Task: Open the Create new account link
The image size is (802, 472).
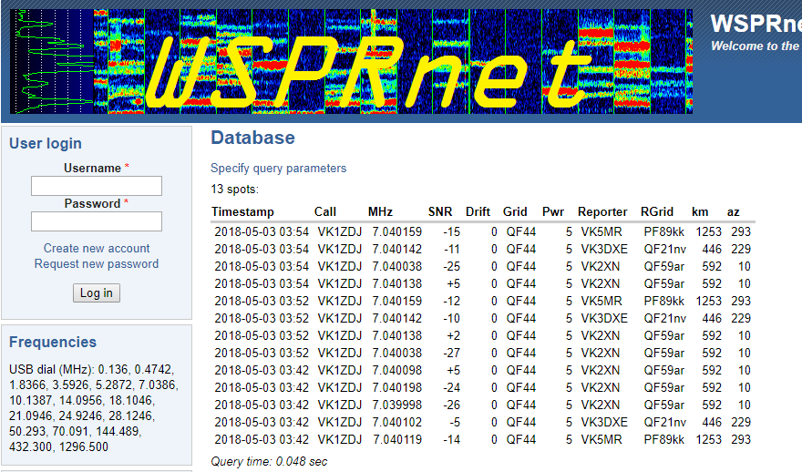Action: click(x=97, y=249)
